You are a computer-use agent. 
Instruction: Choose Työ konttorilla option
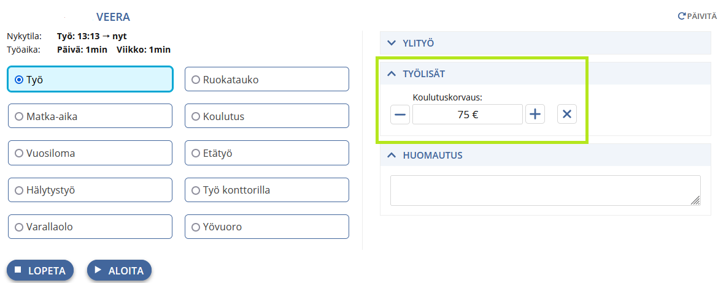coord(267,190)
